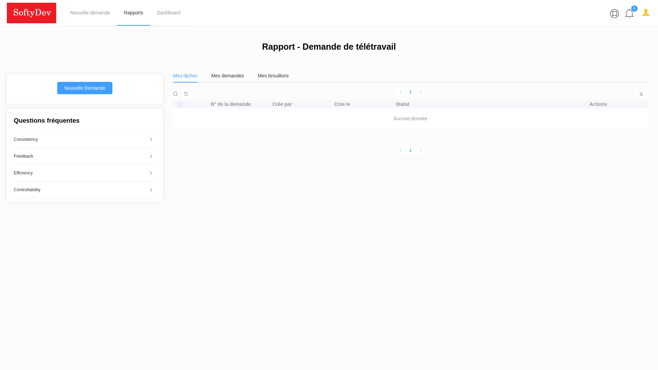The image size is (658, 370).
Task: Click the download export icon above Actions
Action: (x=641, y=93)
